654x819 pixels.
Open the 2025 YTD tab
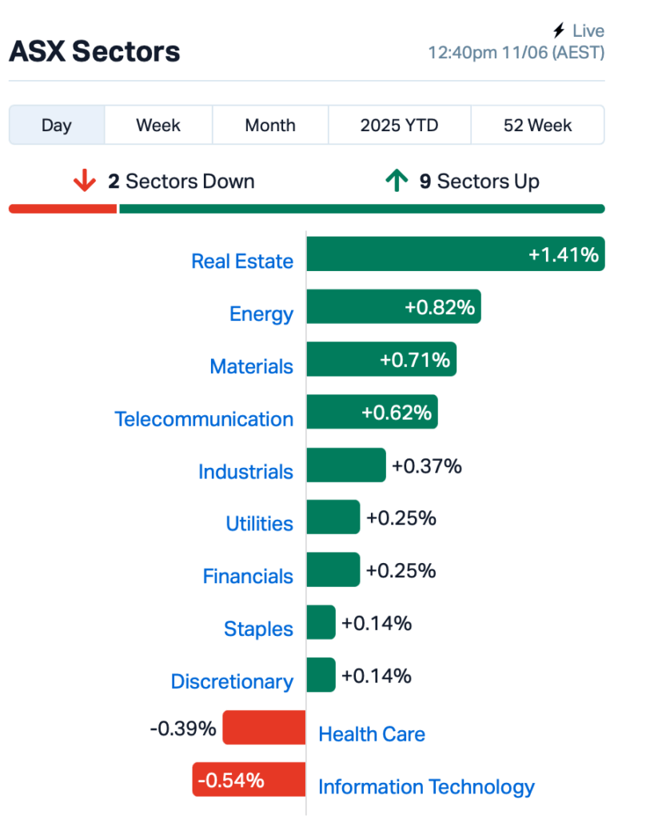[x=399, y=125]
